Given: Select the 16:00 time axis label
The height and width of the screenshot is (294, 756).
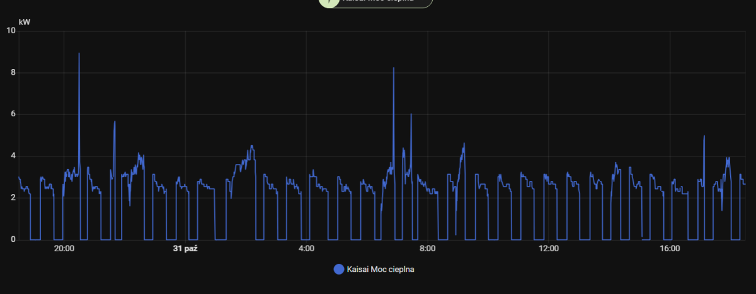Looking at the screenshot, I should (670, 249).
